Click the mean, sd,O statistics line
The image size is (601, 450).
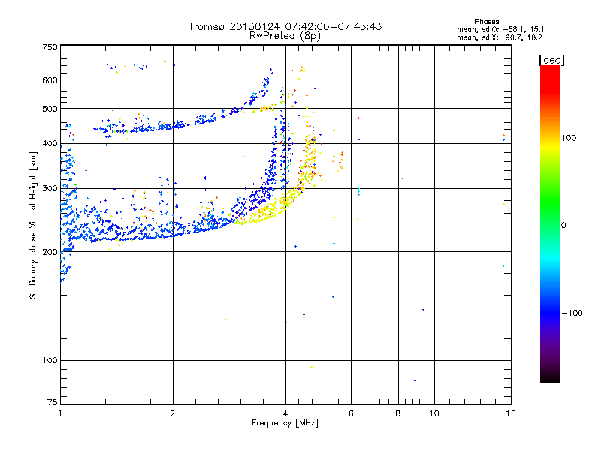500,29
